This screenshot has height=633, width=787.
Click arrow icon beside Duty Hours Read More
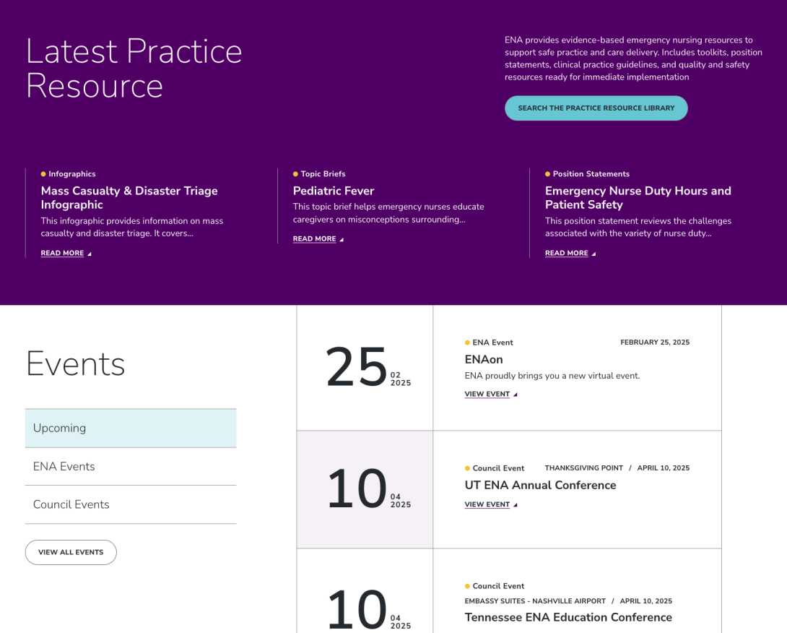593,254
